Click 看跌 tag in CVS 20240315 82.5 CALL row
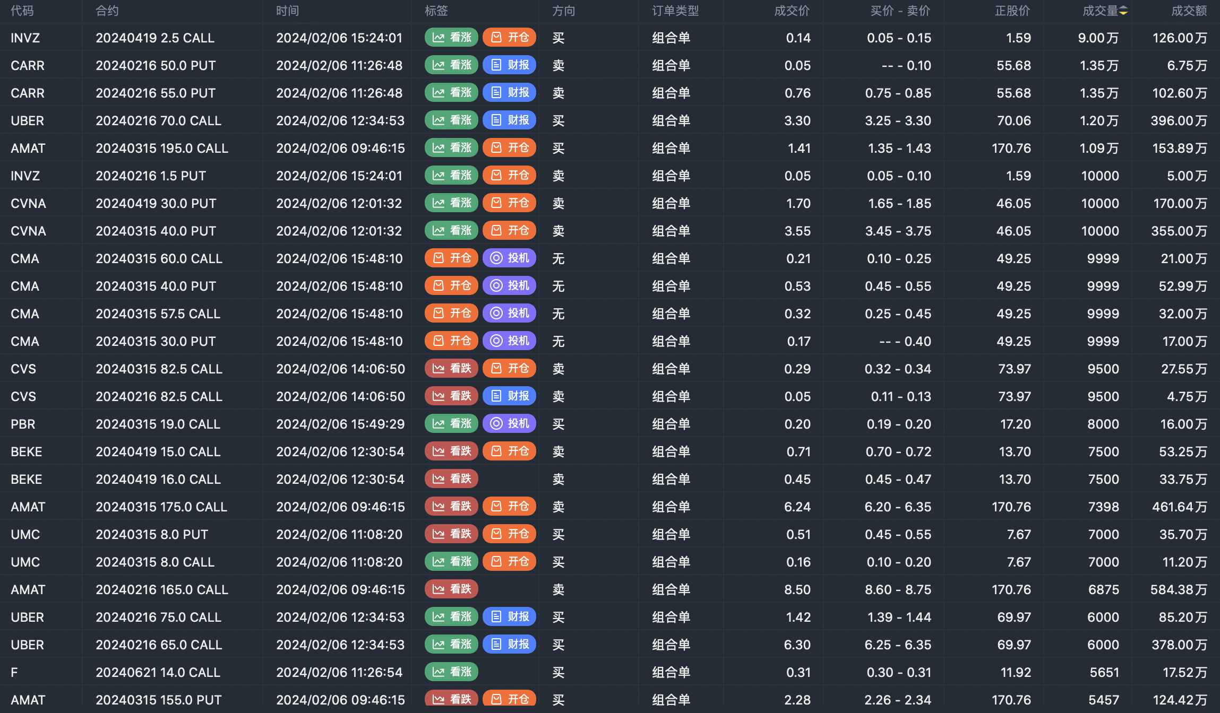 451,369
